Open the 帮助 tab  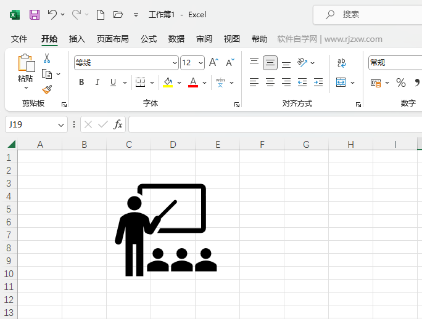260,39
